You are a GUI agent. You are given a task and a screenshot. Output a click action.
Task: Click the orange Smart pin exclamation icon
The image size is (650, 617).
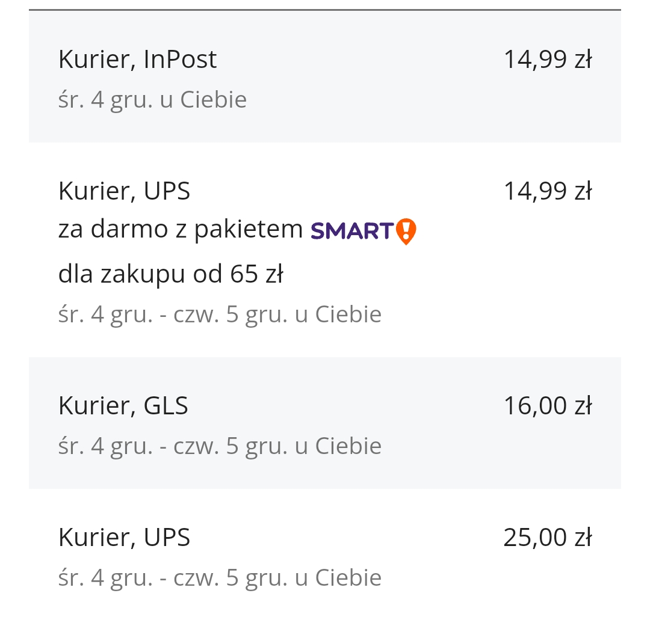406,231
